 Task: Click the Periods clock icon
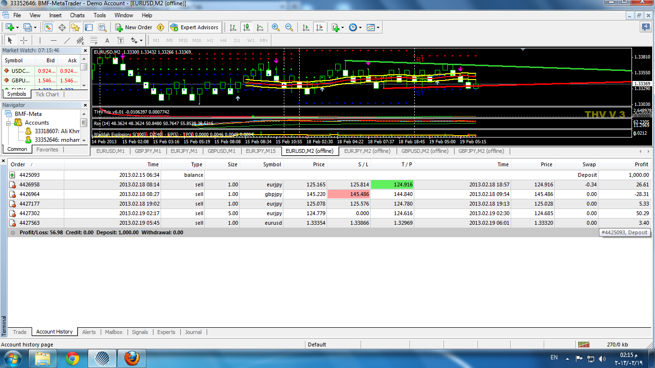click(353, 27)
